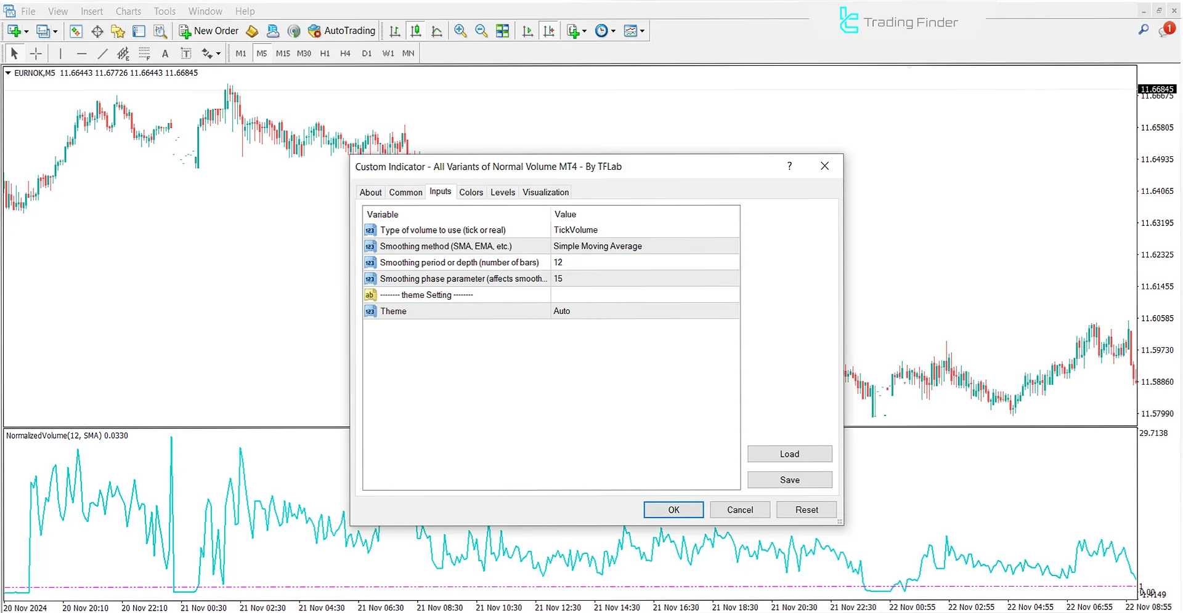The height and width of the screenshot is (613, 1183).
Task: Draw a Horizontal Line on the chart
Action: pos(81,54)
